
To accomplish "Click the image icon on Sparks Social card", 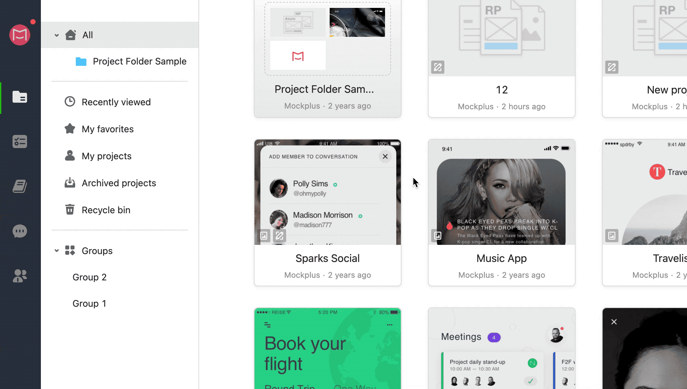I will tap(264, 236).
